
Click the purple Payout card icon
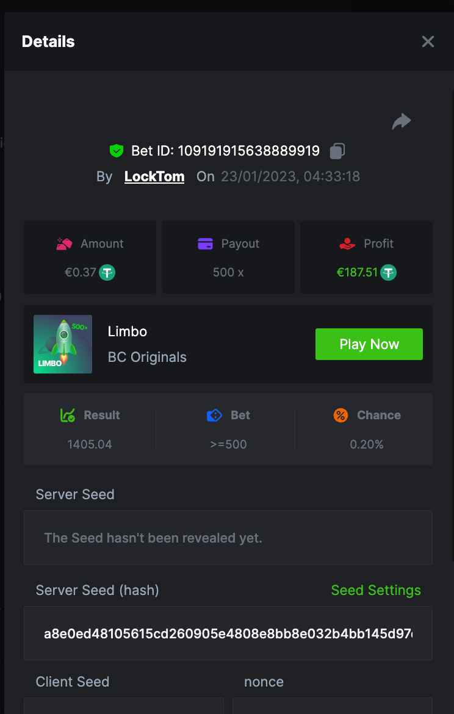(x=205, y=244)
